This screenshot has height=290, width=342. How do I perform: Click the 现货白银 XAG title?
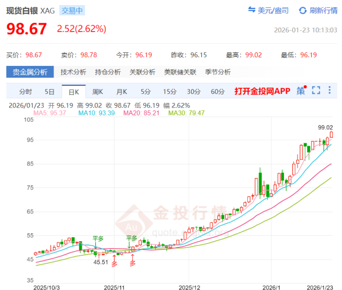point(30,11)
